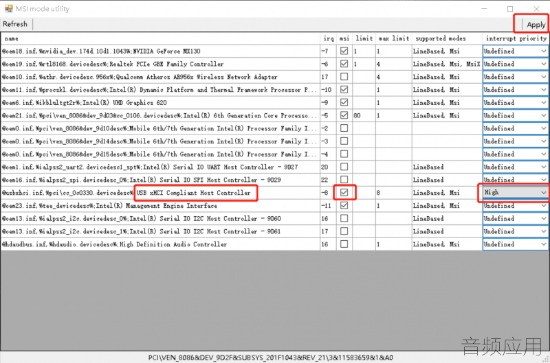
Task: Open priority dropdown for High Definition Audio Controller
Action: click(515, 244)
